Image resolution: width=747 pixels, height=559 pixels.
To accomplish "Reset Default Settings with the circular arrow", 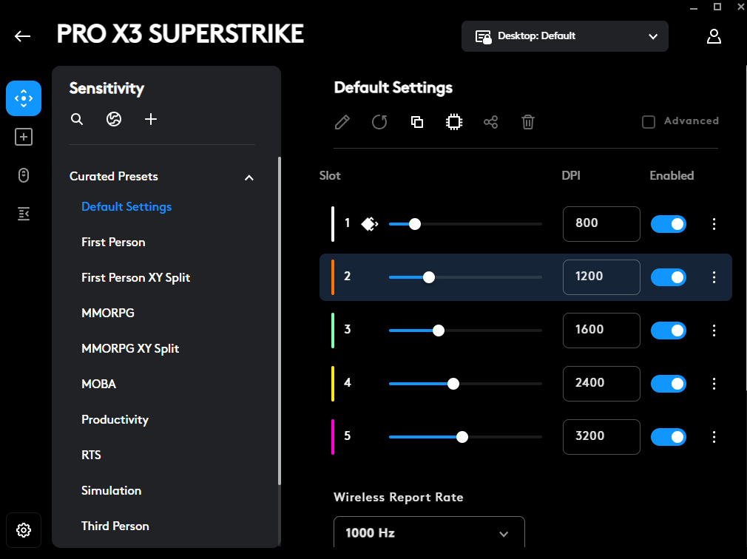I will (x=379, y=122).
